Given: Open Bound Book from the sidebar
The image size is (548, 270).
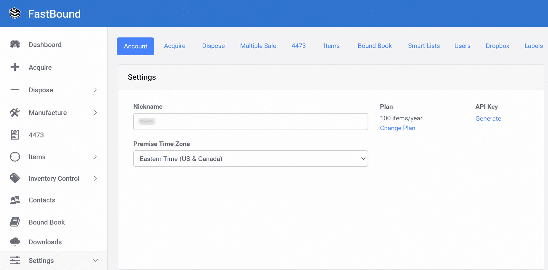Looking at the screenshot, I should point(47,222).
